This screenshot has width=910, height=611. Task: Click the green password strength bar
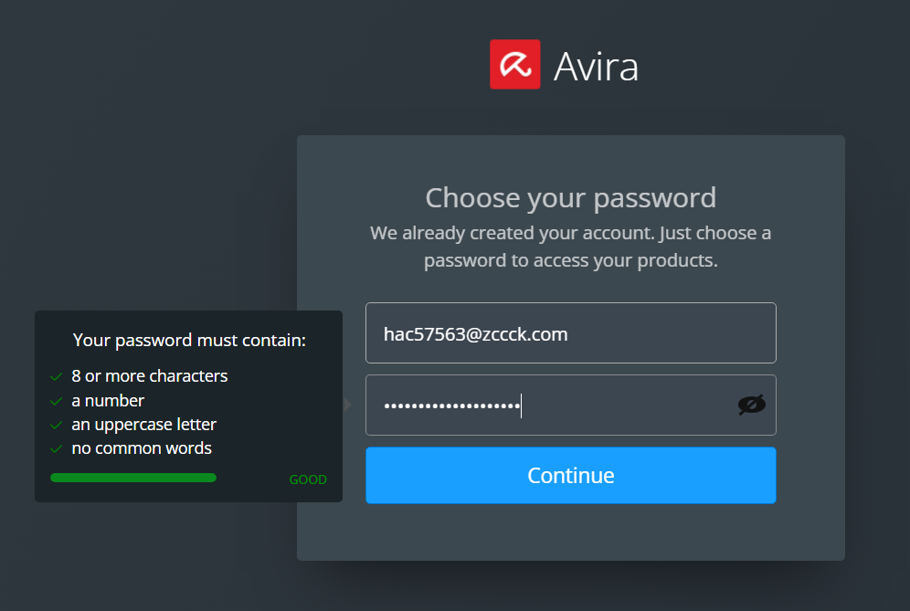[x=133, y=478]
